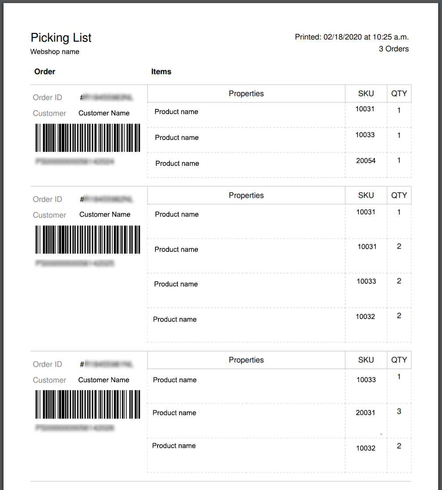442x490 pixels.
Task: Click the SKU header in second order
Action: pos(366,195)
